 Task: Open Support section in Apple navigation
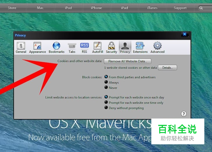point(180,8)
